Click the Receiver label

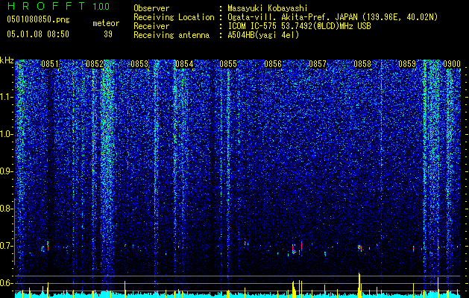[x=151, y=26]
